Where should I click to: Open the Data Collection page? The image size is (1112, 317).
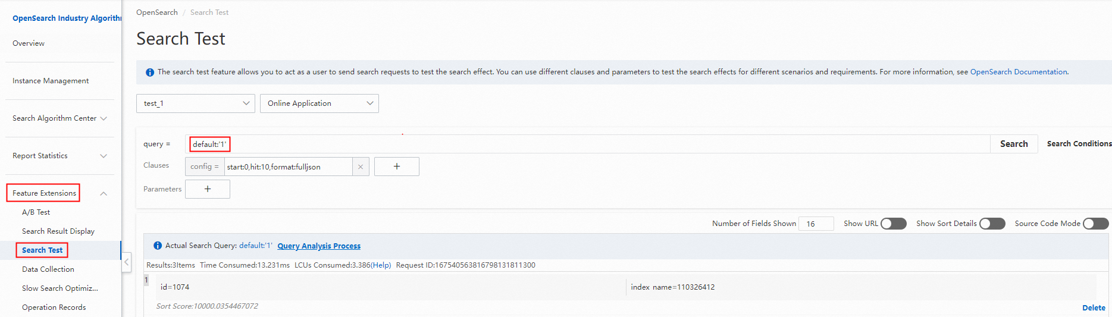click(x=48, y=269)
